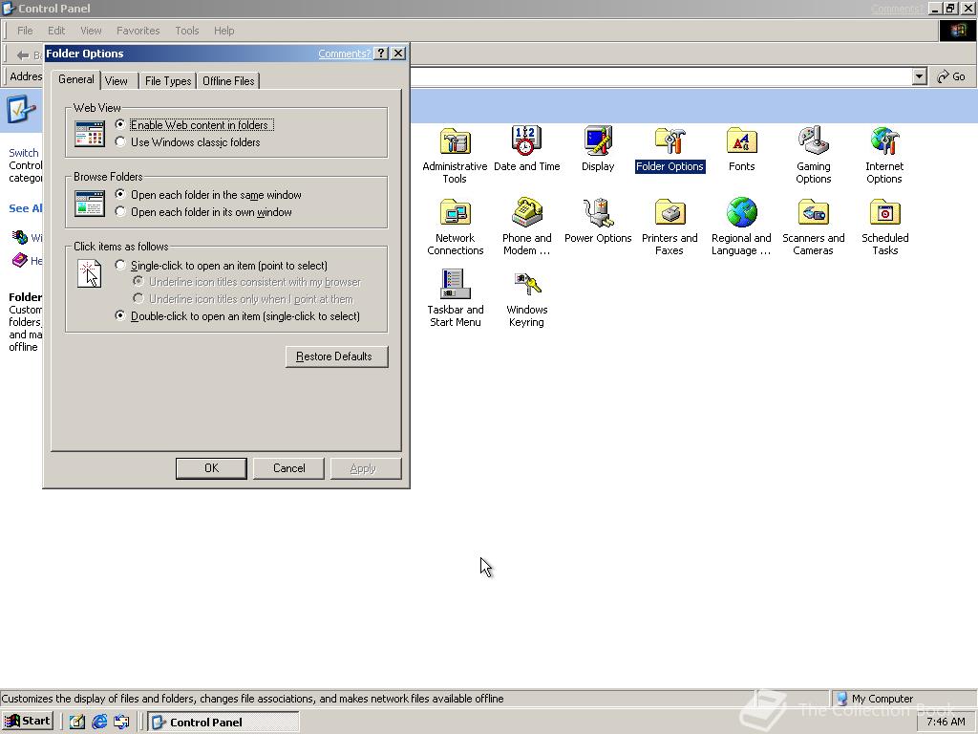Click the Comments? link in Folder Options title
This screenshot has width=978, height=734.
click(x=344, y=54)
